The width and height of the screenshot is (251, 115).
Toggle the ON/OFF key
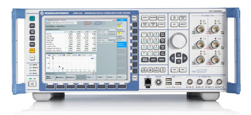pyautogui.click(x=174, y=18)
